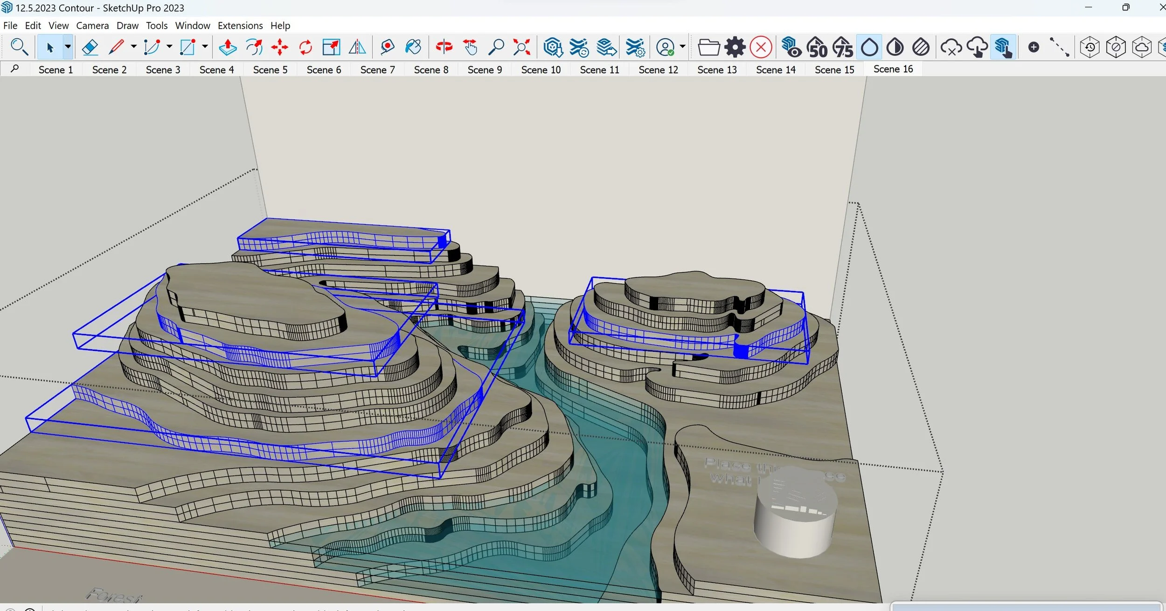
Task: Open the Extensions menu
Action: [x=240, y=26]
